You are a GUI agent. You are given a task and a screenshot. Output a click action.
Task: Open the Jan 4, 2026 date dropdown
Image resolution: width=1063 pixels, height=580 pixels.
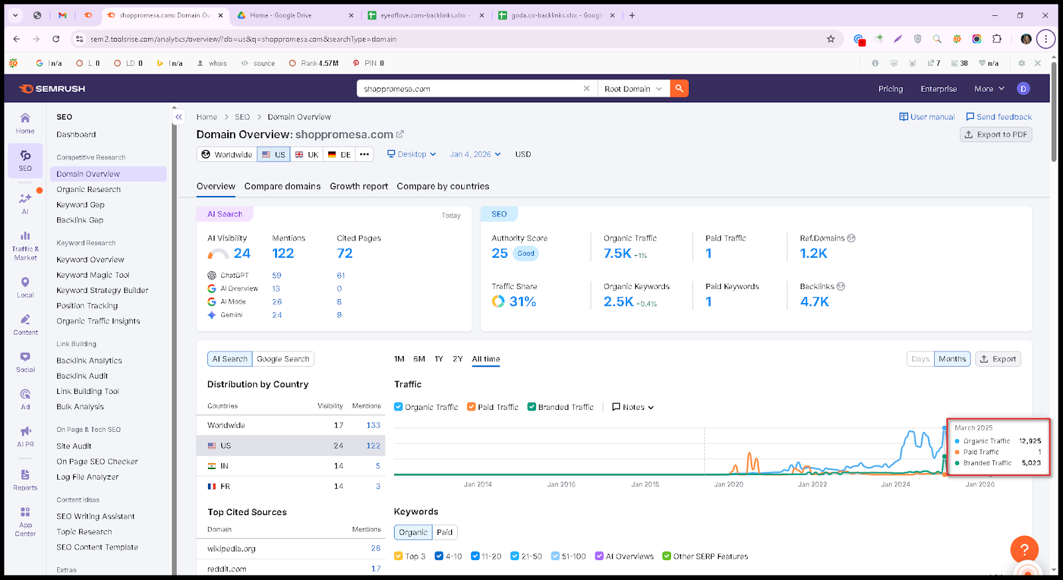point(475,154)
